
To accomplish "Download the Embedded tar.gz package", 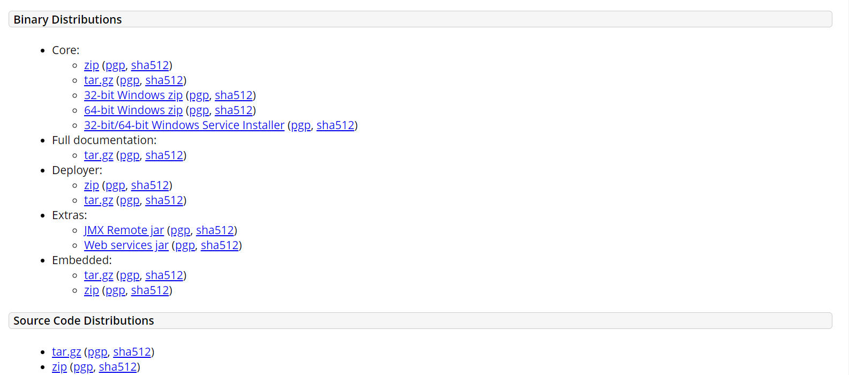I will [x=99, y=275].
